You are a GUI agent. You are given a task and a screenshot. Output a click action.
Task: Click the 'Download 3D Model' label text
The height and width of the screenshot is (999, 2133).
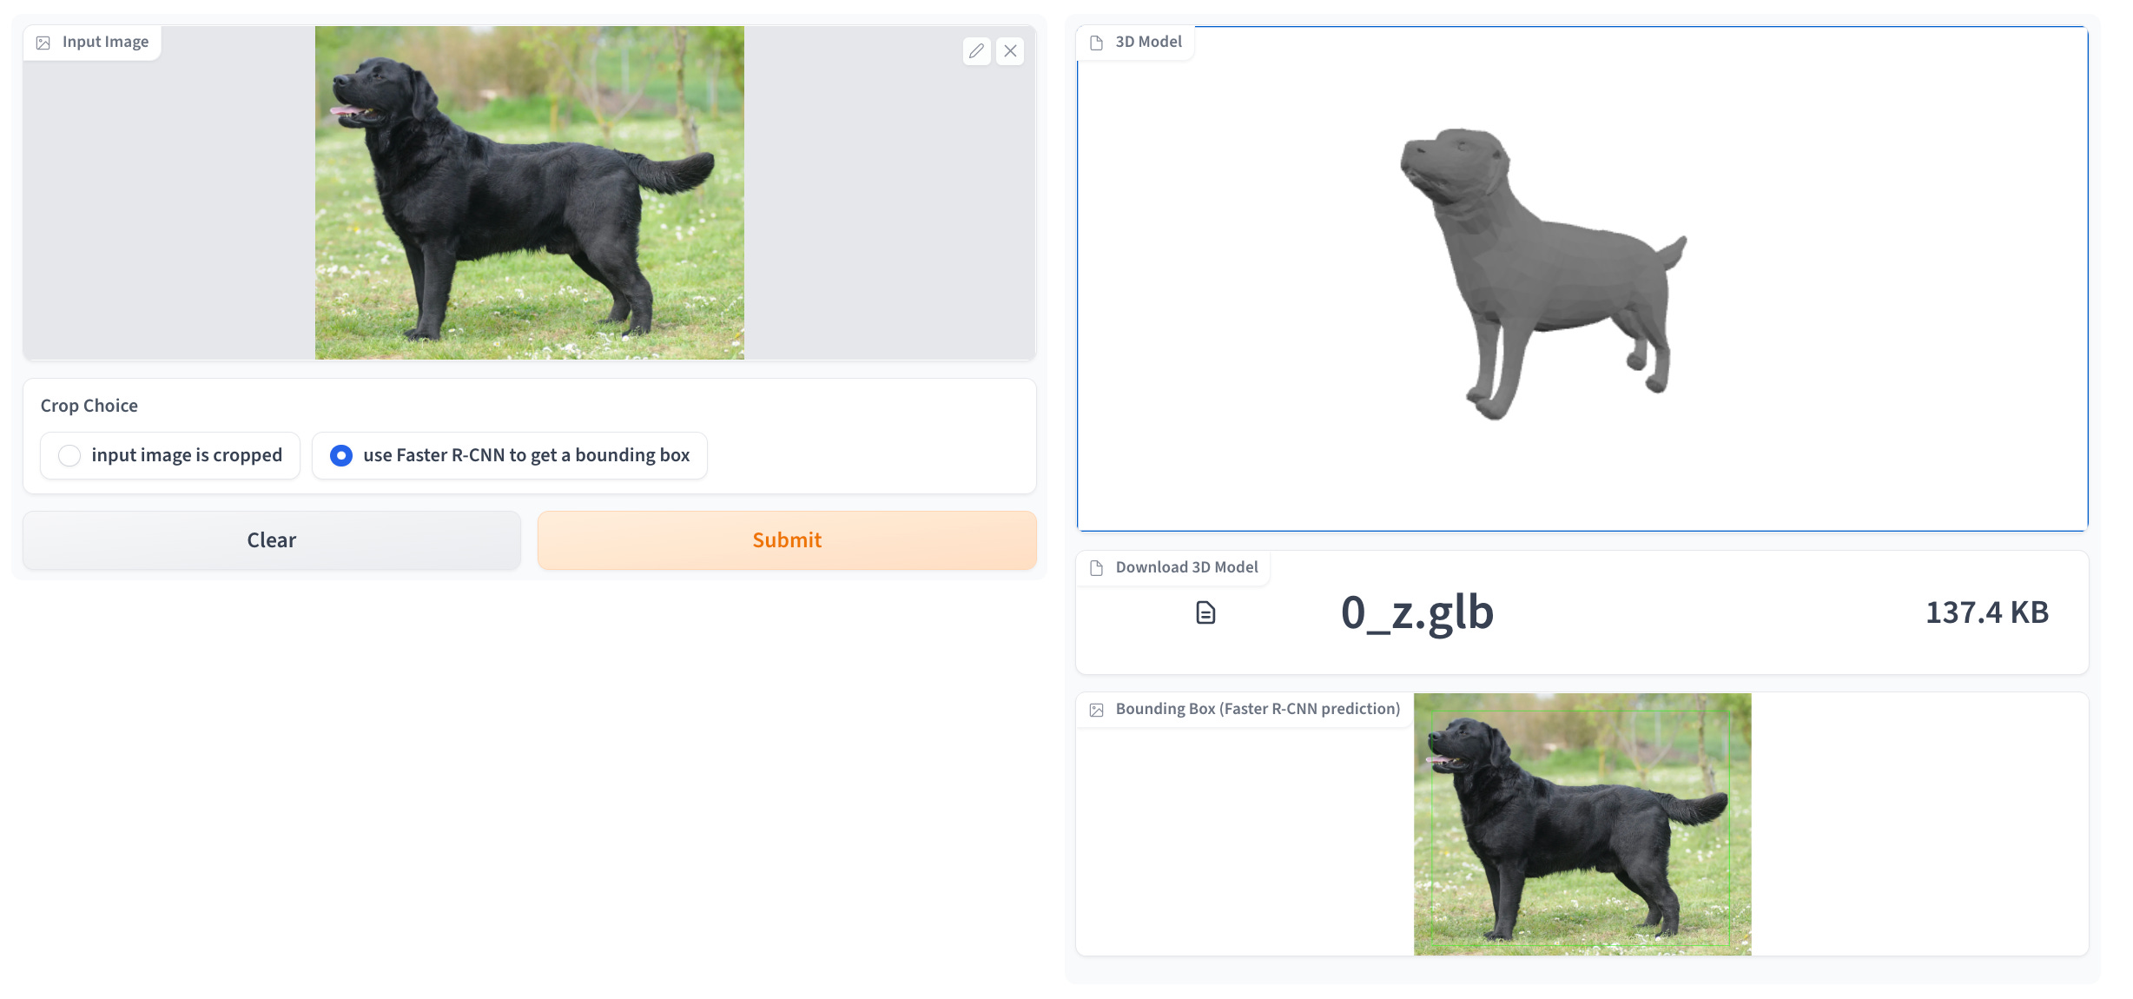coord(1186,567)
